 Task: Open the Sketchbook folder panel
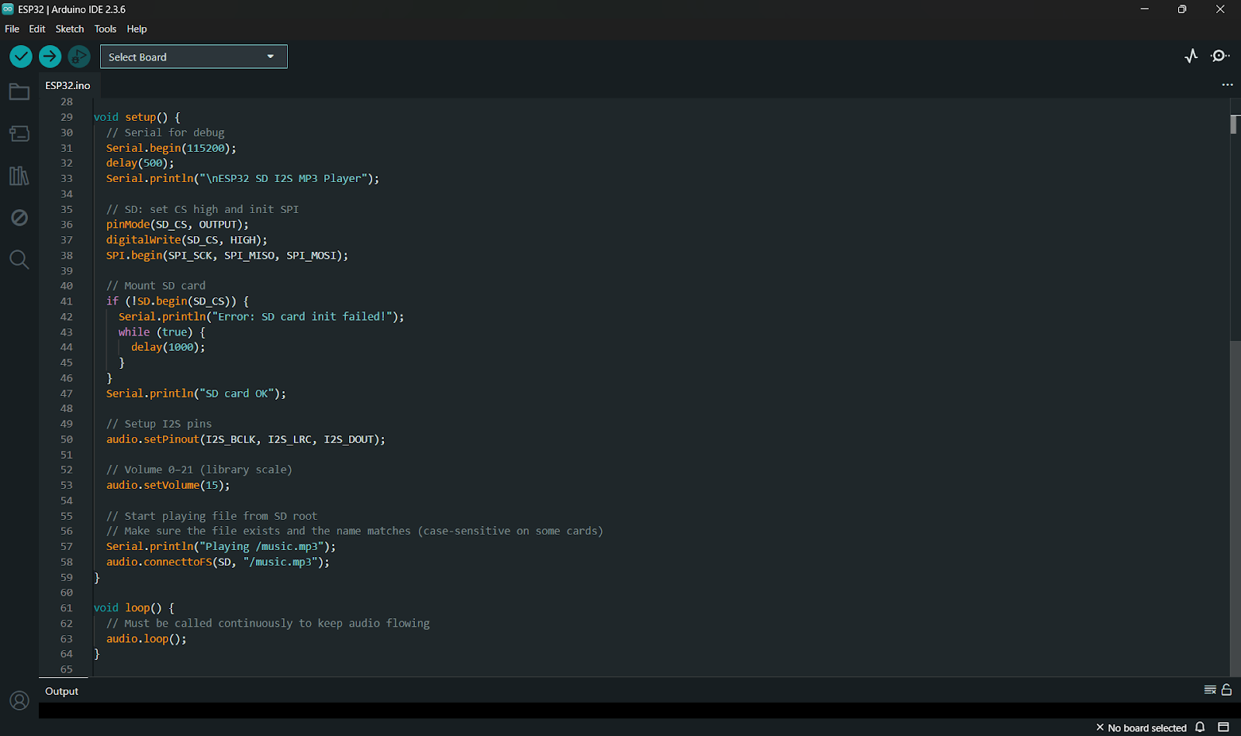(19, 92)
